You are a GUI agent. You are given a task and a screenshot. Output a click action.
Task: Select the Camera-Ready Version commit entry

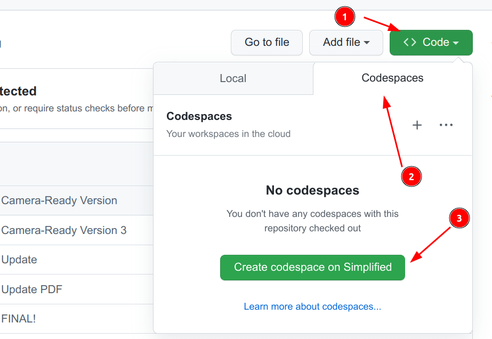pyautogui.click(x=59, y=200)
